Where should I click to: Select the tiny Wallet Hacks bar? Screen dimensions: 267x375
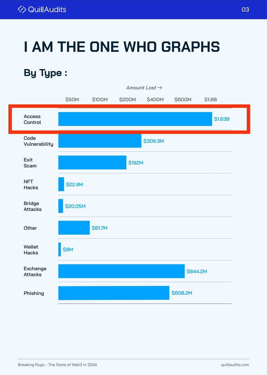pos(60,249)
